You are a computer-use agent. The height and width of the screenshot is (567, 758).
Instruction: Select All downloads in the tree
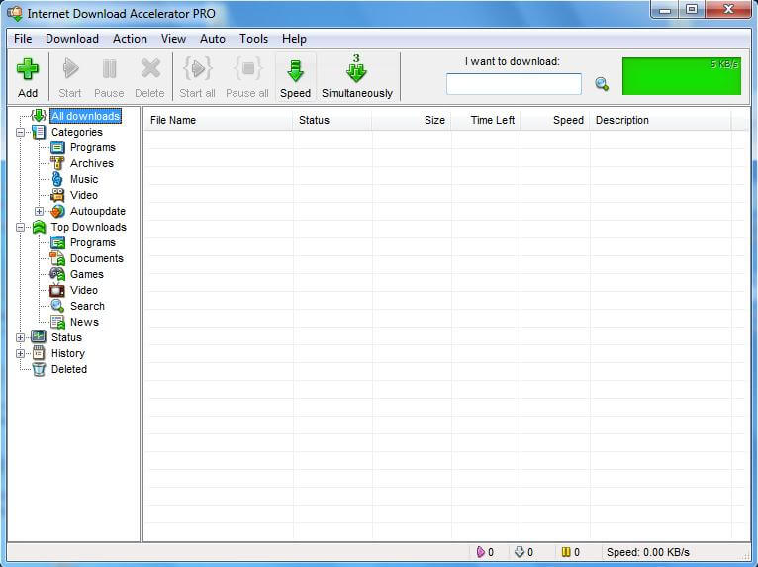(85, 116)
